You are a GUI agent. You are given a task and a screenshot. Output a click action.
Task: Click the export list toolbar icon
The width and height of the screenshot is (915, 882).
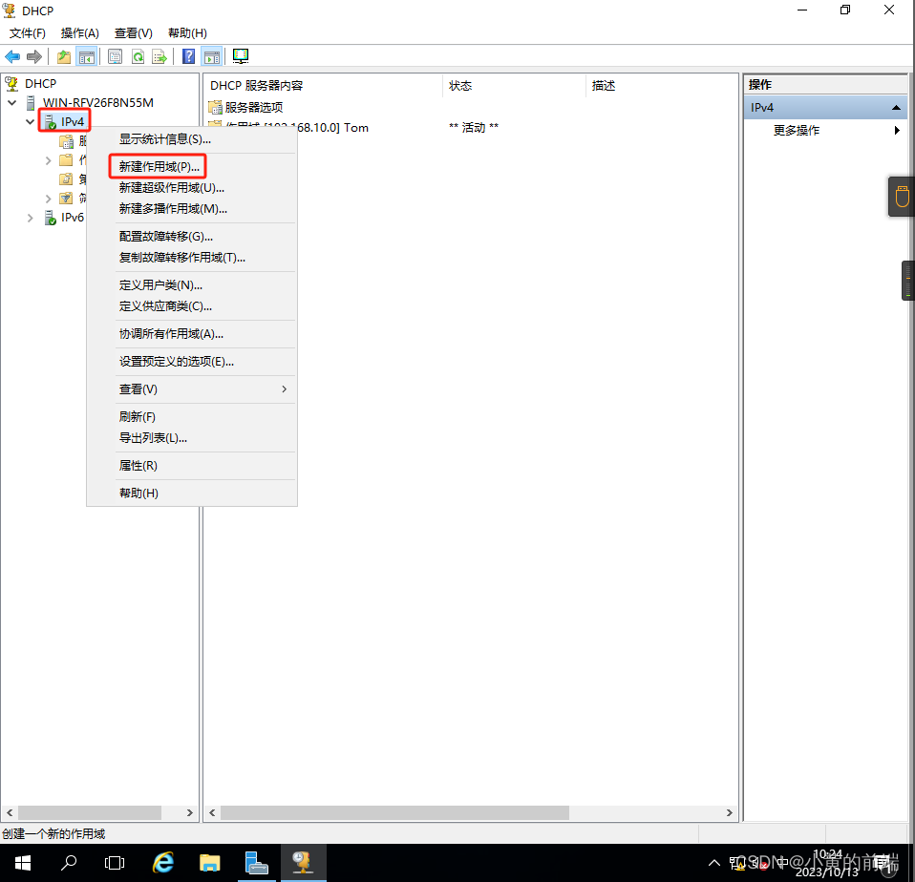coord(160,56)
